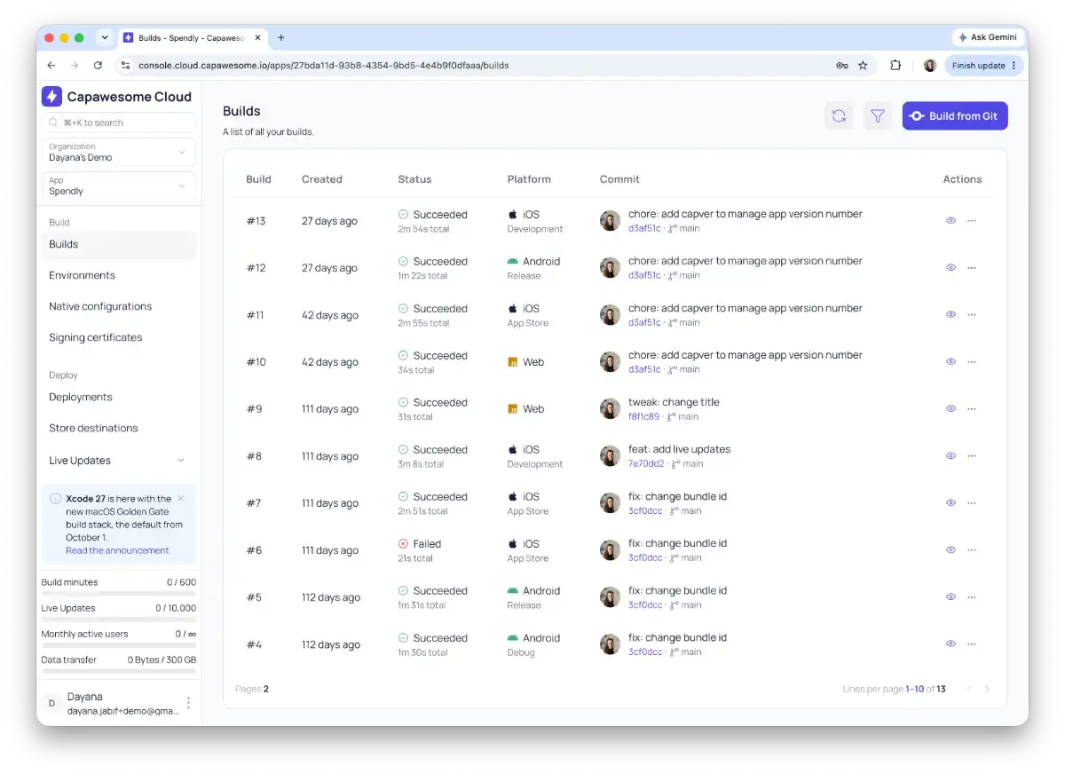Click the browser address bar URL
The width and height of the screenshot is (1065, 774).
[324, 65]
